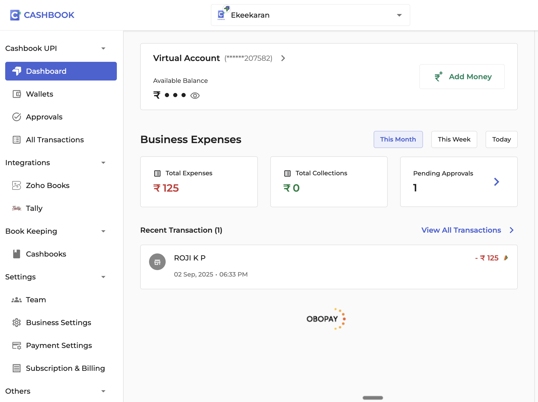Open the Ekeekaran business dropdown
538x402 pixels.
(311, 15)
